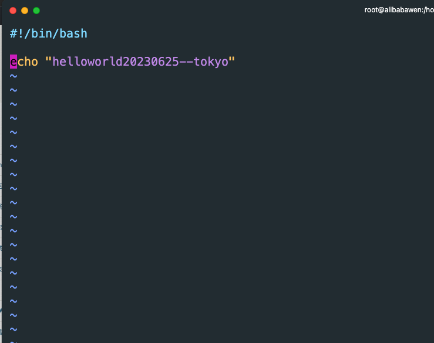Click the helloworld20230625 string text
434x343 pixels.
116,62
